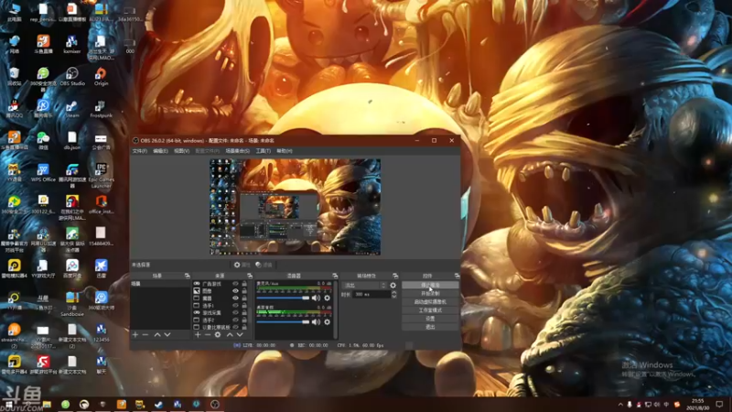Click the 300 ms duration field
The width and height of the screenshot is (732, 412).
coord(372,295)
